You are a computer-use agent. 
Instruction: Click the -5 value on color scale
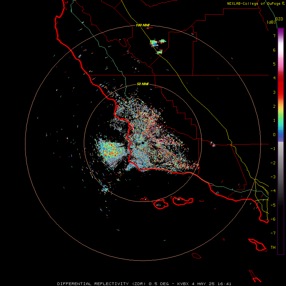273,205
